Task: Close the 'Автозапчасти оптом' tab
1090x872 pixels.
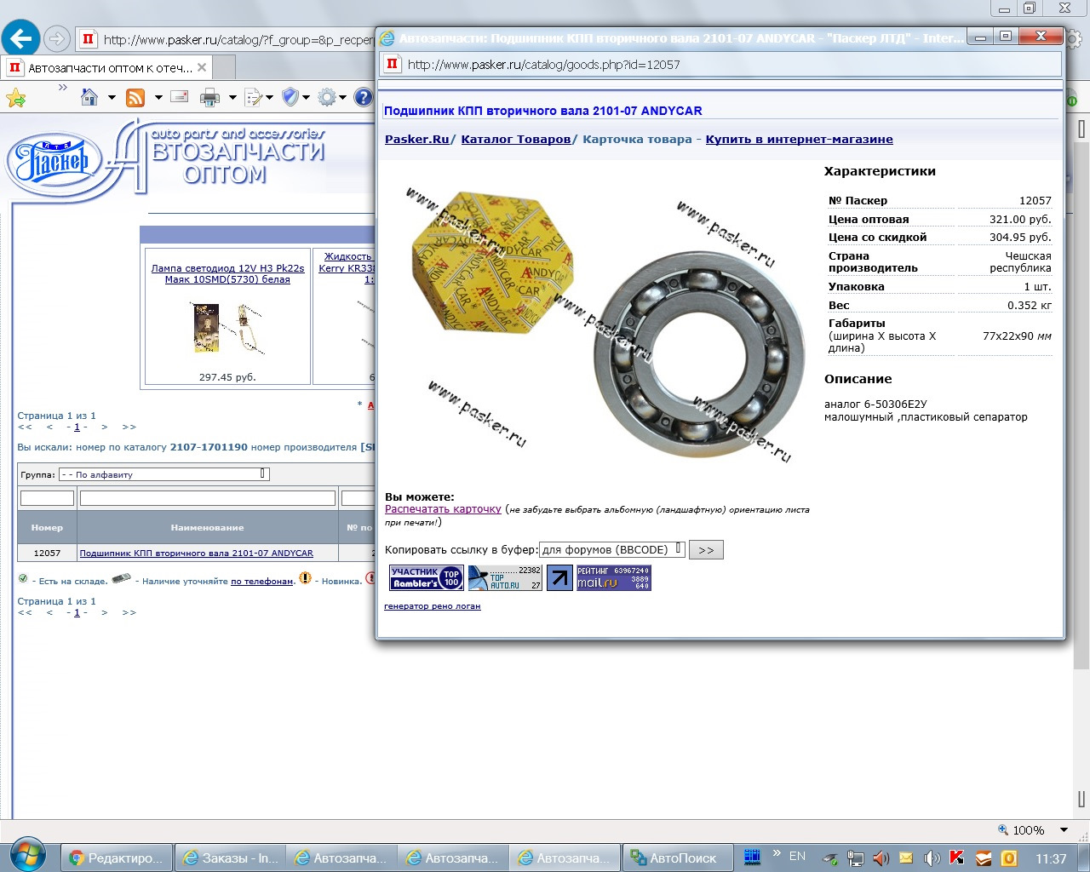Action: tap(202, 67)
